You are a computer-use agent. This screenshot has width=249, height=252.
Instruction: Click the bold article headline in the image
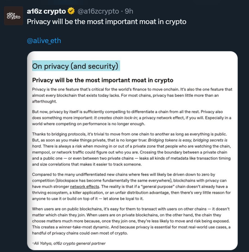pyautogui.click(x=103, y=80)
